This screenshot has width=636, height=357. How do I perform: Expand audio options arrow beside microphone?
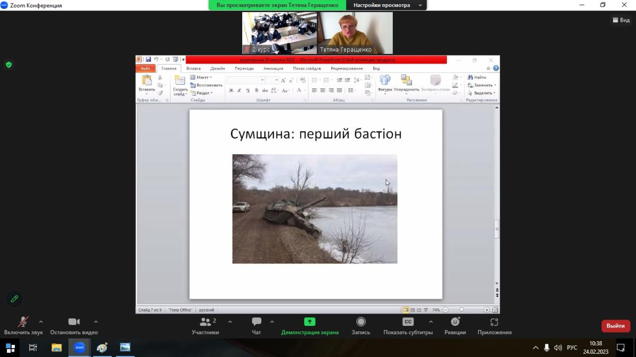pyautogui.click(x=41, y=322)
